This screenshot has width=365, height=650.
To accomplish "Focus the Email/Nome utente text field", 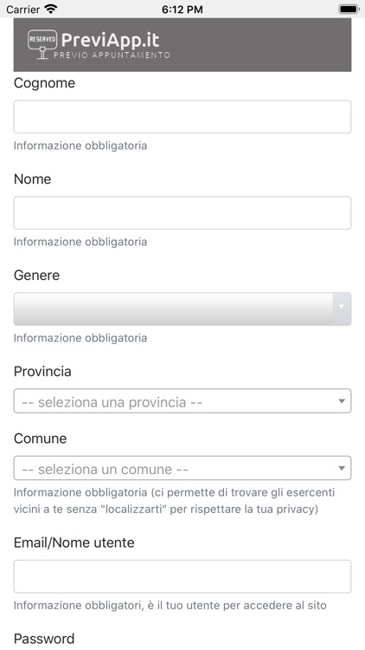I will (182, 576).
